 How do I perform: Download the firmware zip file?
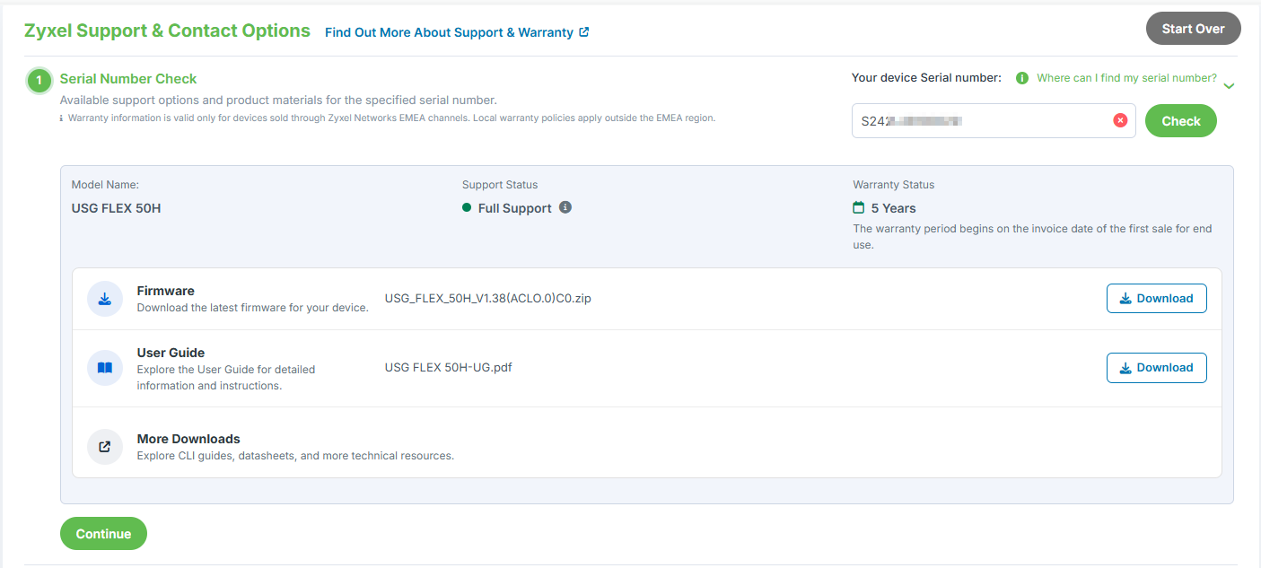tap(1156, 299)
